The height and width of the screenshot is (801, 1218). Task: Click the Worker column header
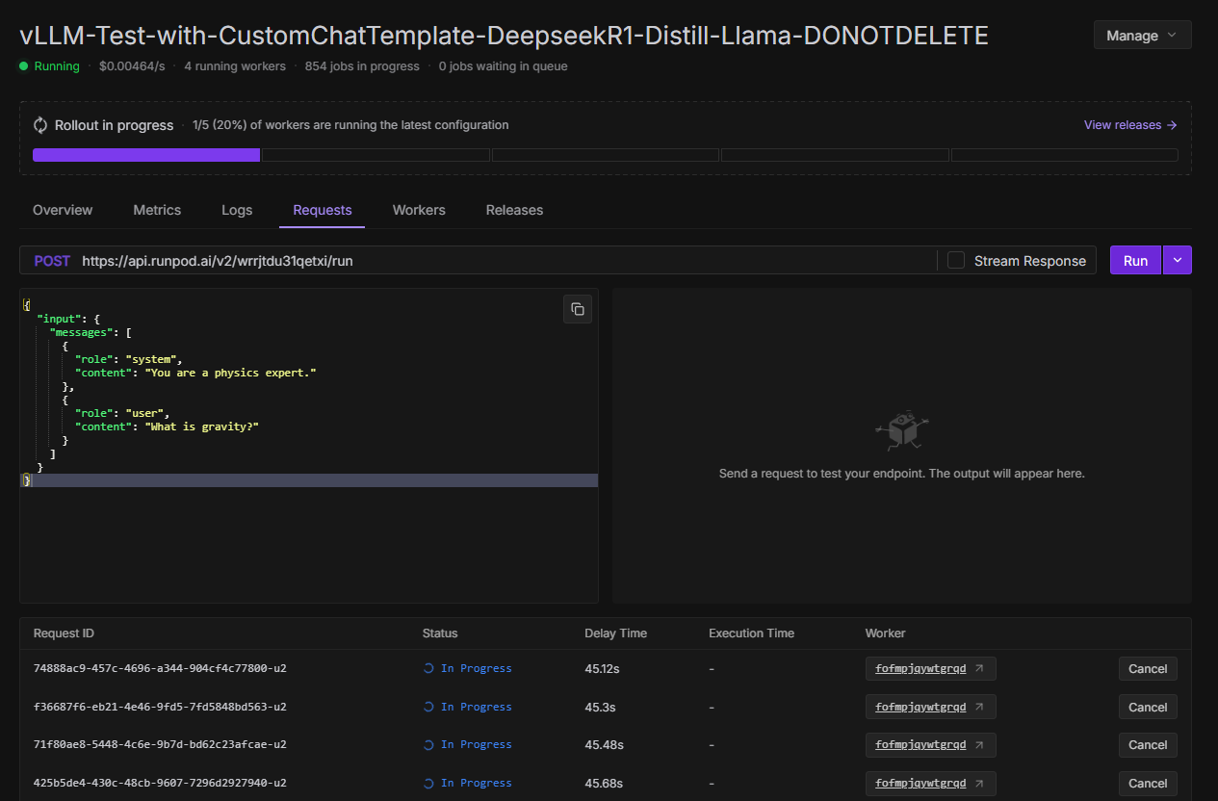tap(886, 633)
